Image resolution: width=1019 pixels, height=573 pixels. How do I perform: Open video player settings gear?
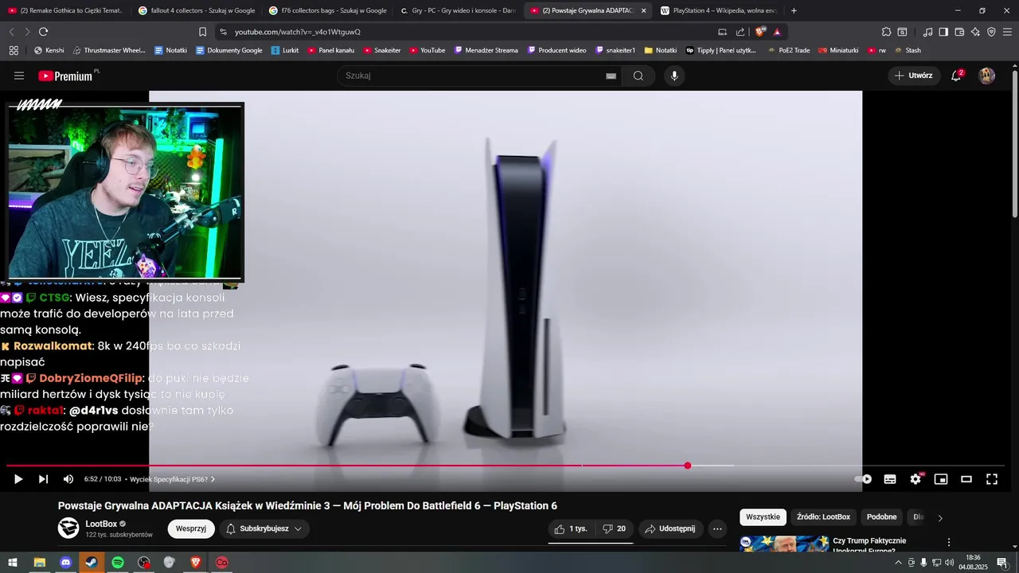916,479
